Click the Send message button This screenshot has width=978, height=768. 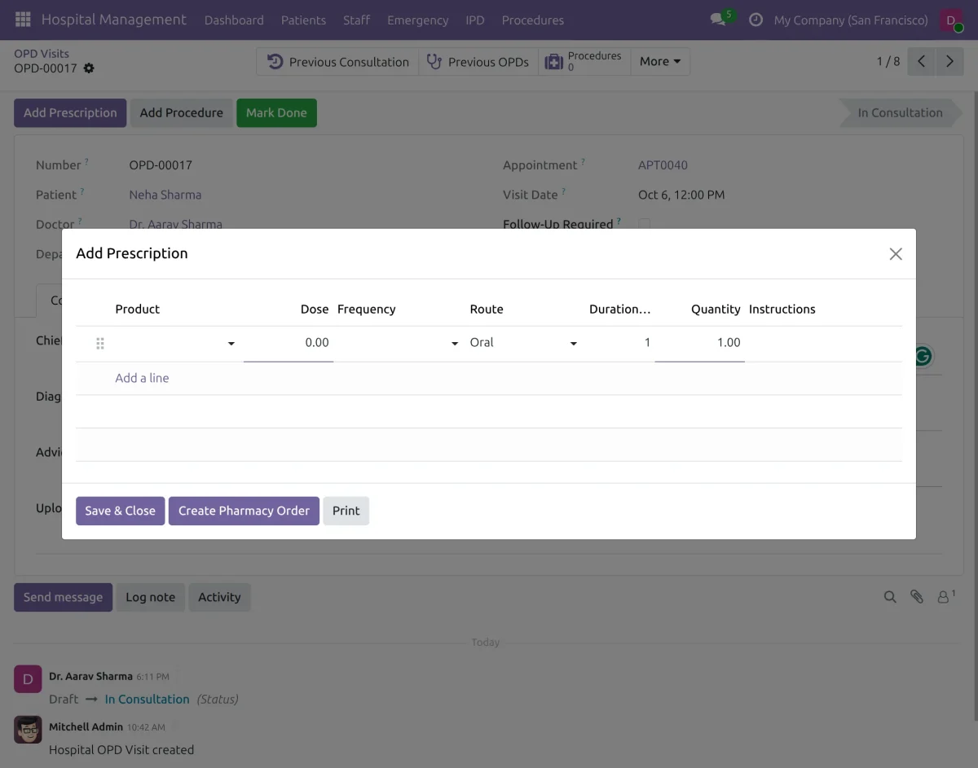click(63, 597)
